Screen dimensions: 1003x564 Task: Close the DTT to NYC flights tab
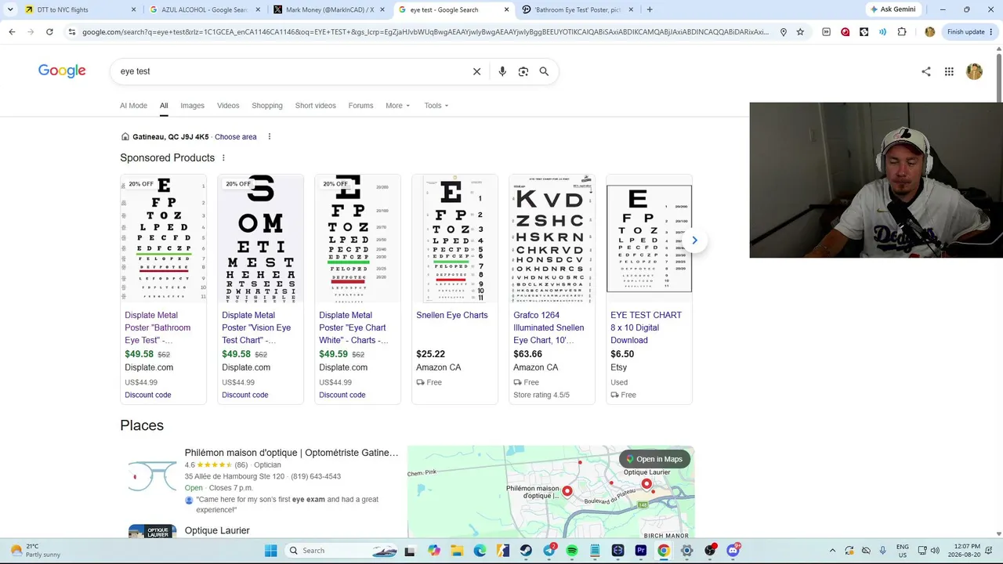pyautogui.click(x=133, y=9)
